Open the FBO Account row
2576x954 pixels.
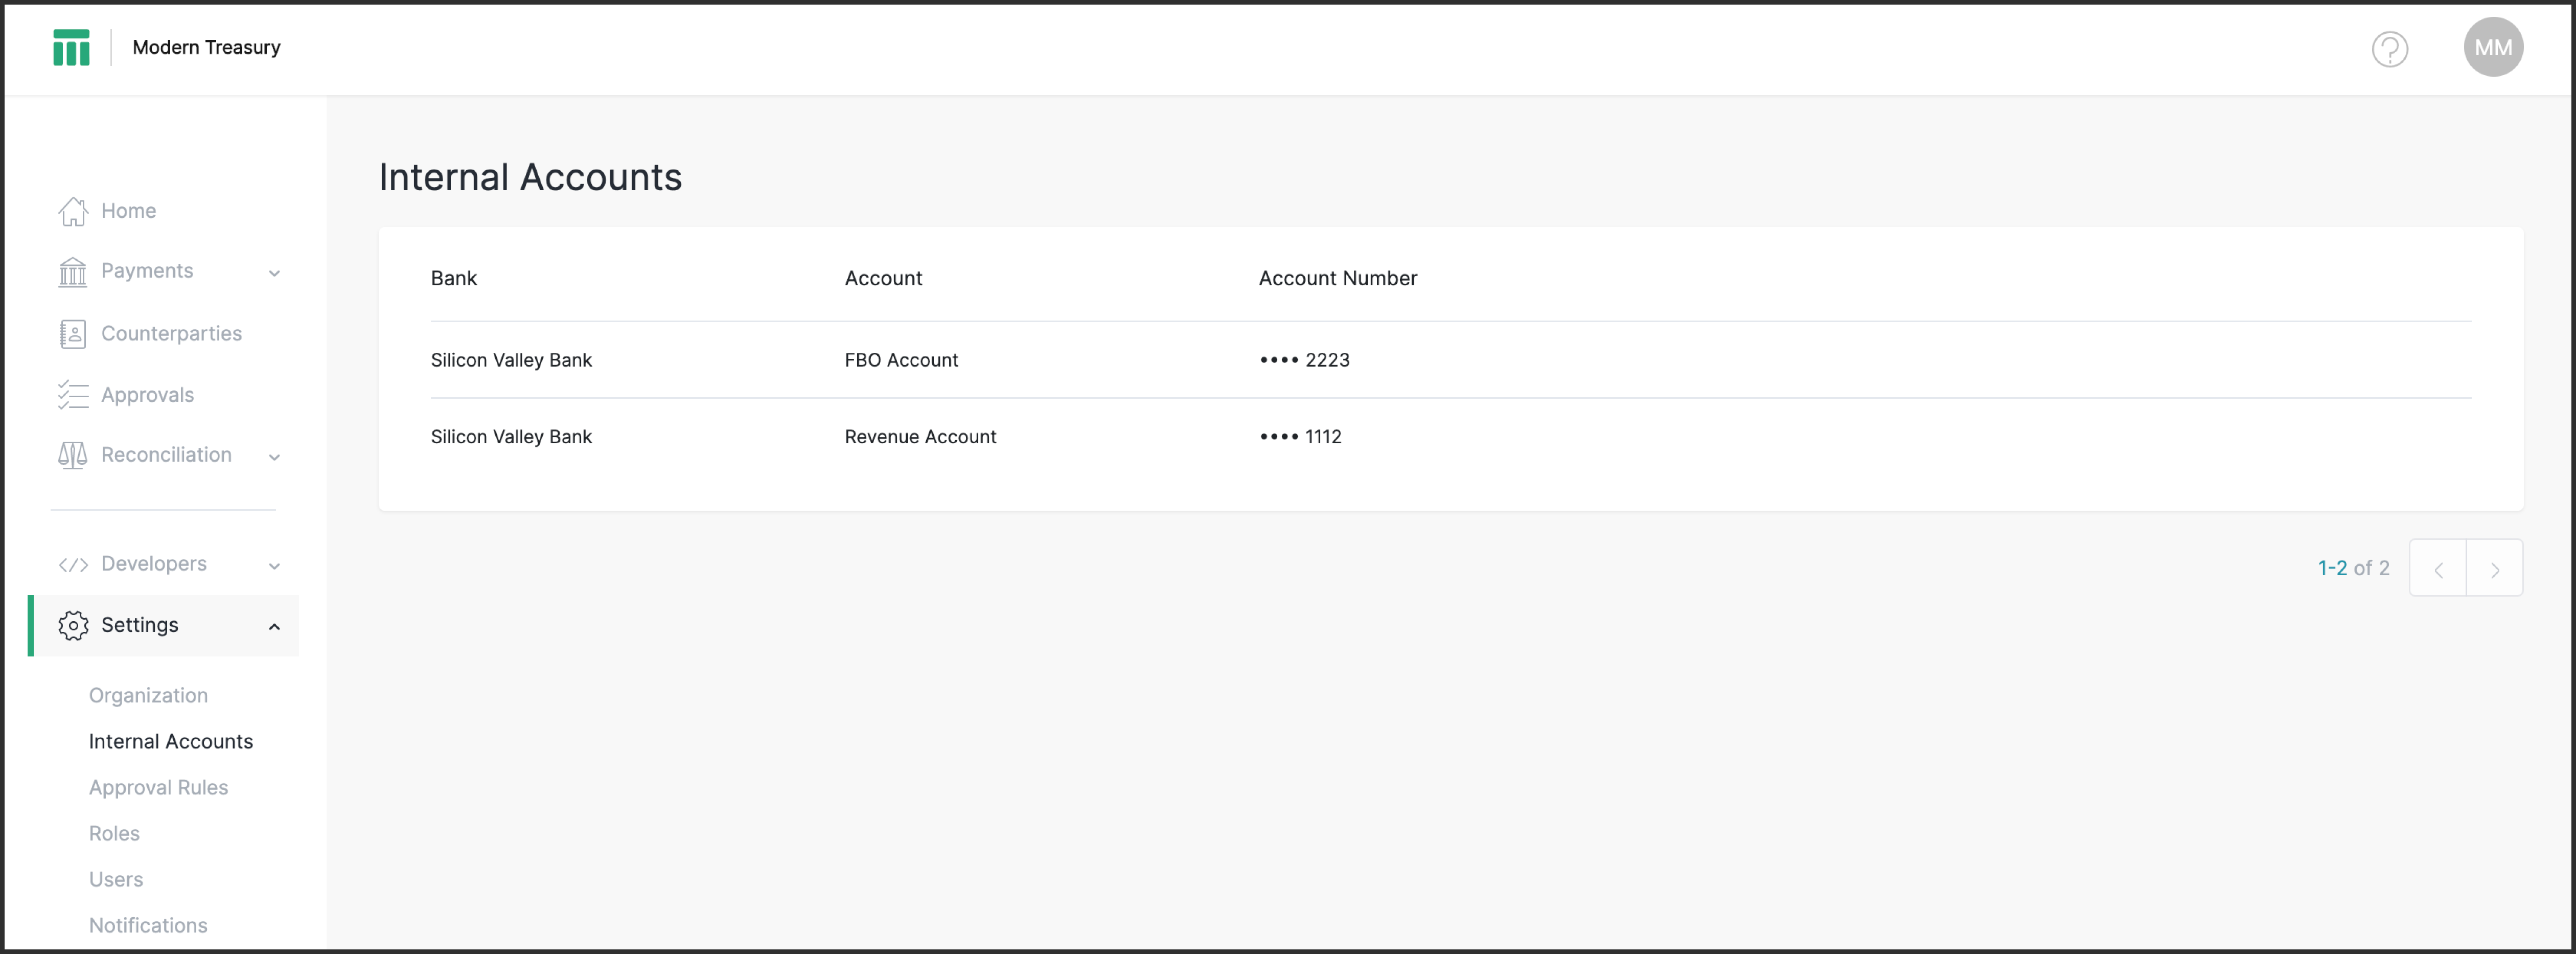(x=900, y=360)
